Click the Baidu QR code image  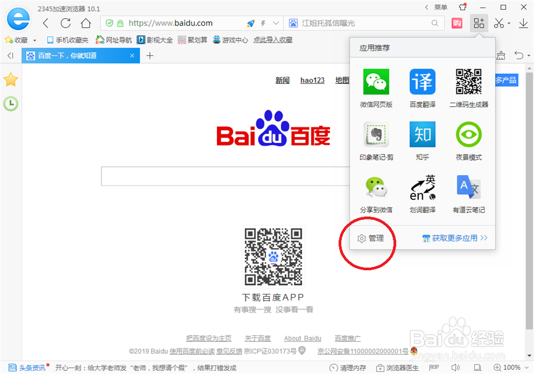[x=273, y=257]
